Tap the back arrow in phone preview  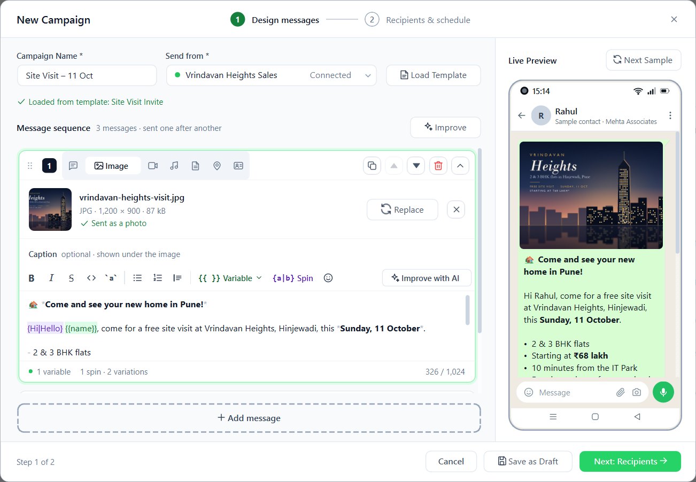[x=522, y=115]
